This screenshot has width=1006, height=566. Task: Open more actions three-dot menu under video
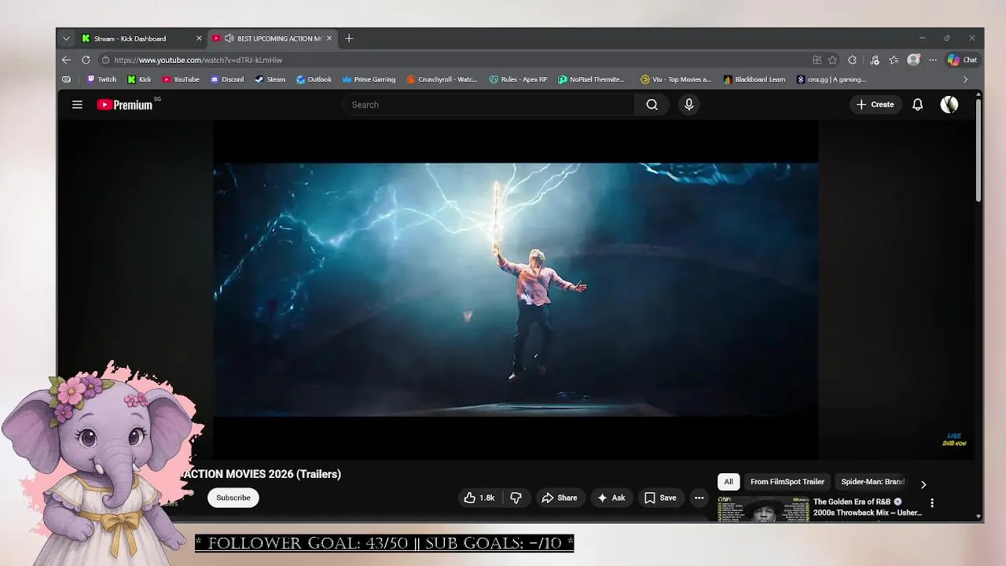pyautogui.click(x=699, y=498)
